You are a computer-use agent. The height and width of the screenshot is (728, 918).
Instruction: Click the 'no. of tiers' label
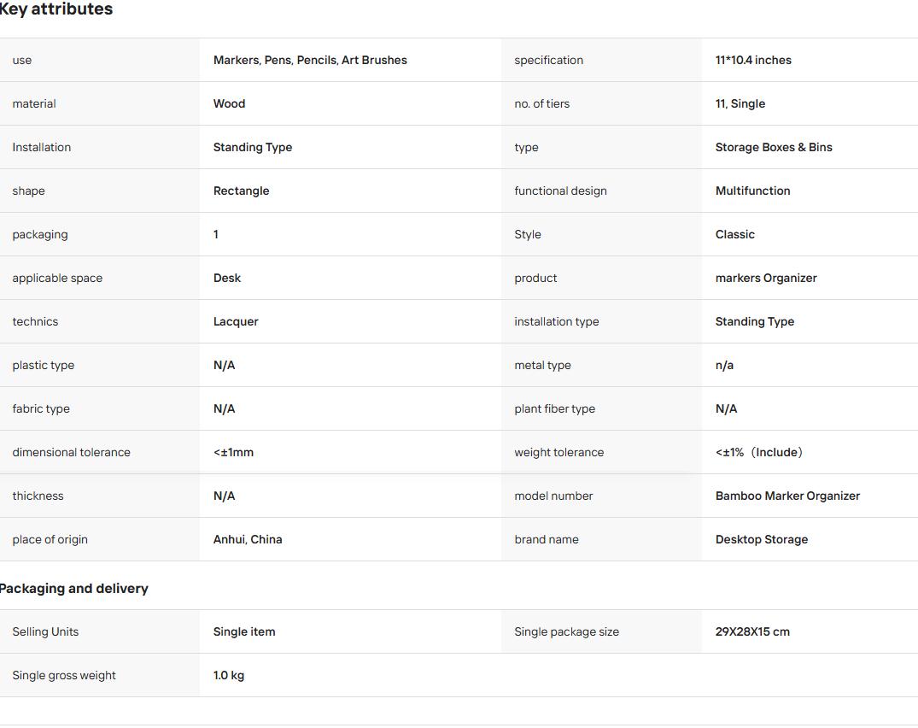pos(541,103)
